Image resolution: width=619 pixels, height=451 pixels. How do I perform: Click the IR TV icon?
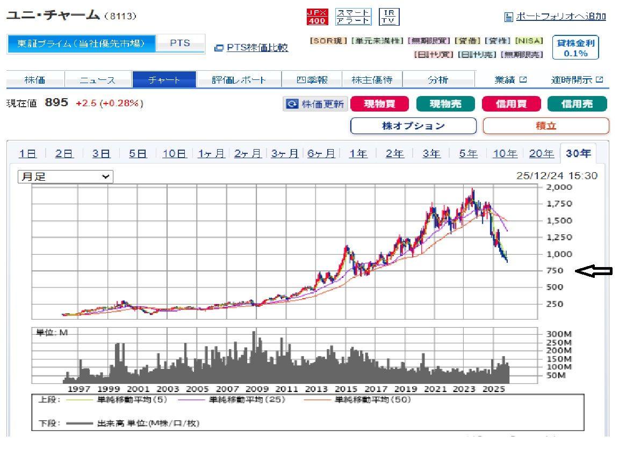click(x=387, y=16)
